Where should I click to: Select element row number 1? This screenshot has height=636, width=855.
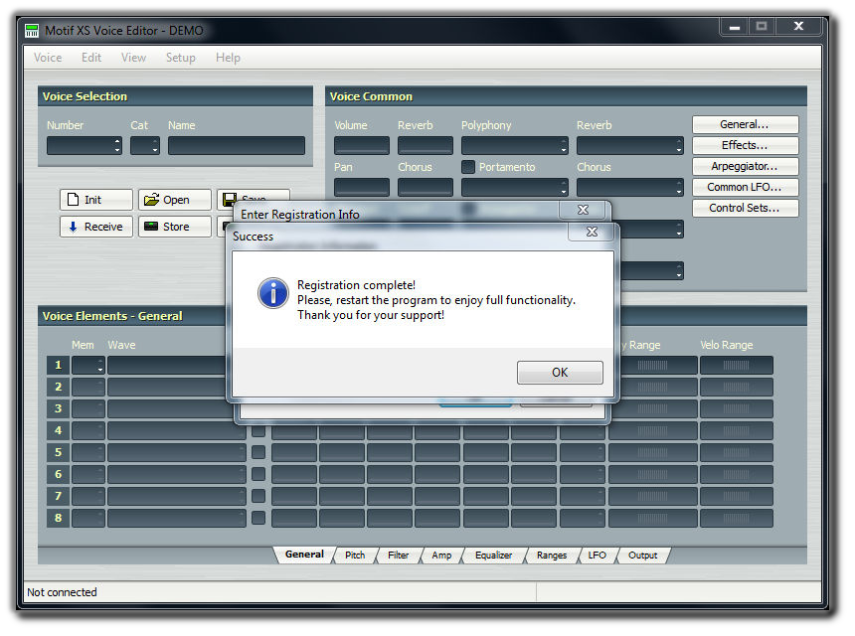[58, 365]
